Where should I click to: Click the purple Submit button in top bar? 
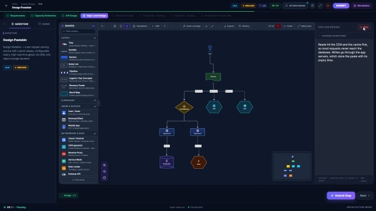(341, 5)
